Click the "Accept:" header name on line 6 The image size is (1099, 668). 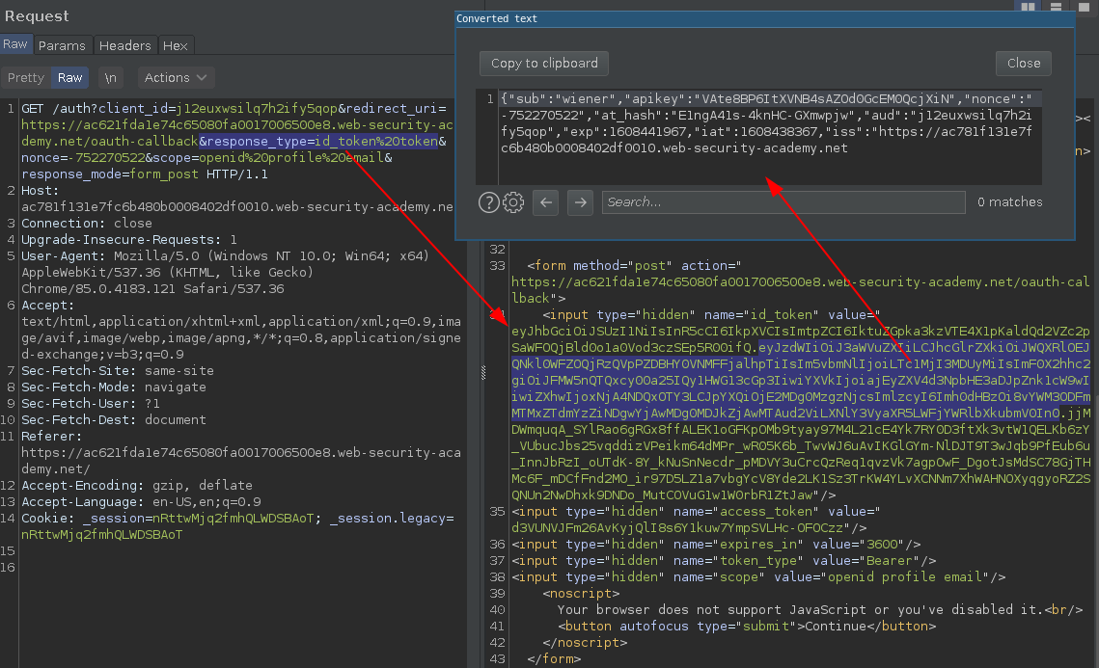[47, 306]
